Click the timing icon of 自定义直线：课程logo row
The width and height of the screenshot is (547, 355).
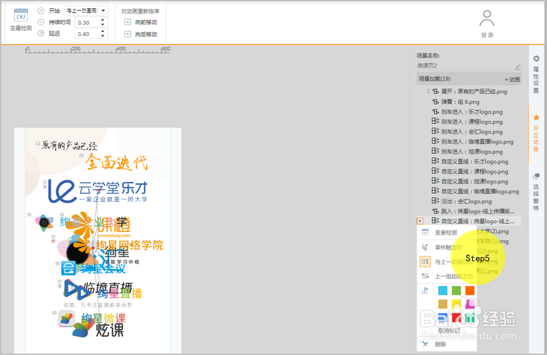[x=435, y=171]
